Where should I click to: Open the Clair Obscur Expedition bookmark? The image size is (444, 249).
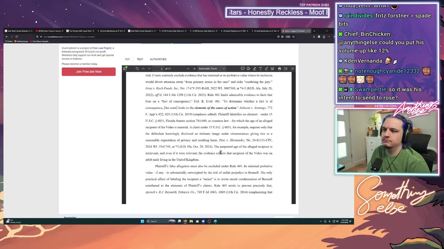(39, 41)
